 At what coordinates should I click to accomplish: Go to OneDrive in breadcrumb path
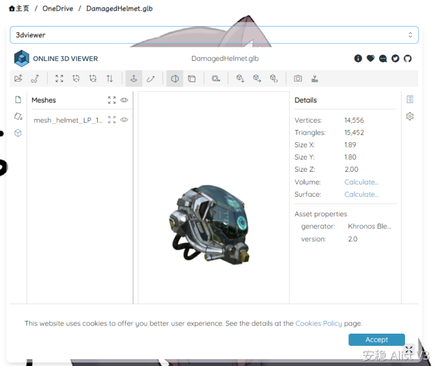click(x=58, y=9)
